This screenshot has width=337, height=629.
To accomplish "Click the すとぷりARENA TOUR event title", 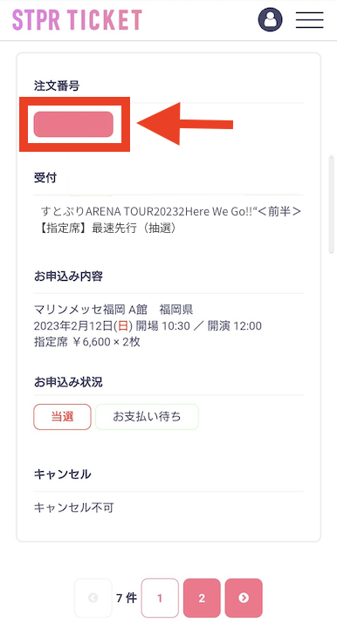I will pyautogui.click(x=171, y=210).
